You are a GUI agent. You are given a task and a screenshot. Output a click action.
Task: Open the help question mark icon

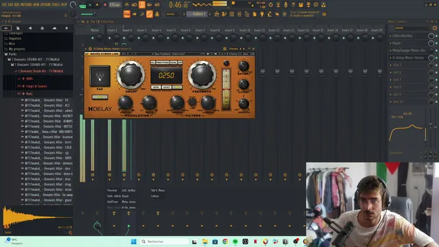click(x=293, y=5)
